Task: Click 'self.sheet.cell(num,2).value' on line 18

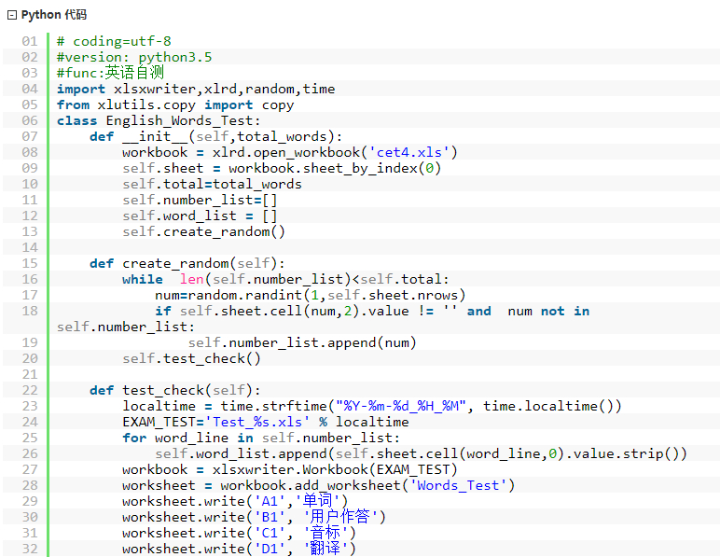Action: (295, 311)
